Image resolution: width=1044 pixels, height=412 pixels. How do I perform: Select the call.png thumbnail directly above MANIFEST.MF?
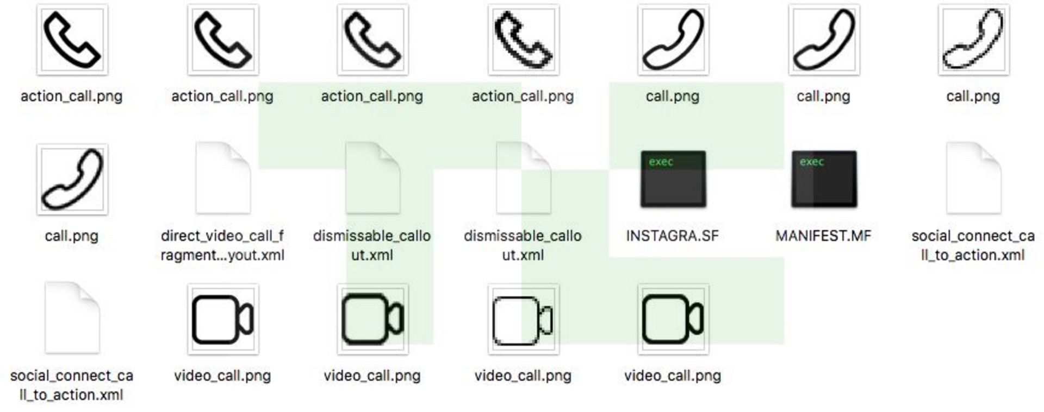pyautogui.click(x=824, y=40)
